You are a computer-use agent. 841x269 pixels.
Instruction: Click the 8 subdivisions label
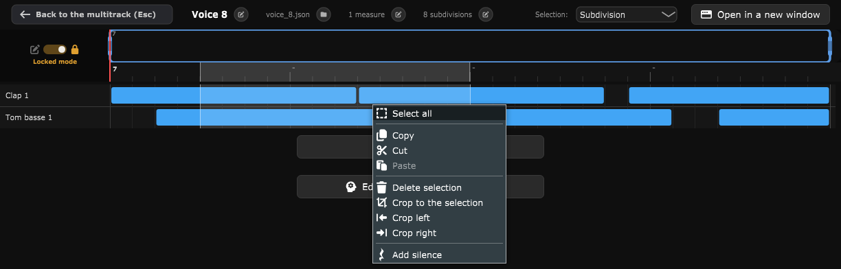(448, 14)
